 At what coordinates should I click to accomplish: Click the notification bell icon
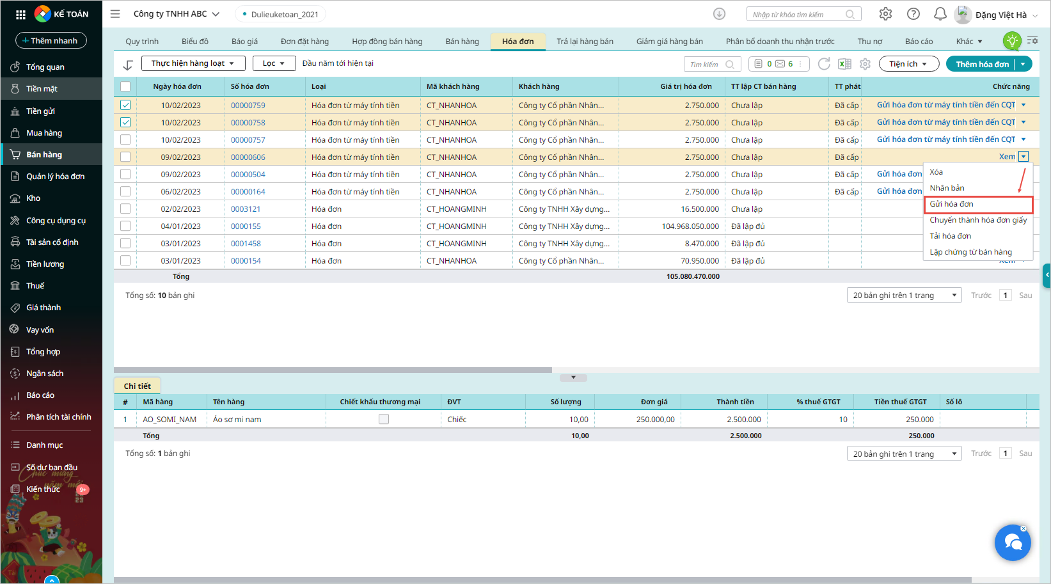click(x=940, y=14)
